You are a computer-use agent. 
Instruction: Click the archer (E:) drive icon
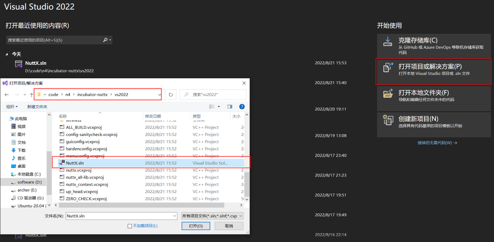coord(14,190)
